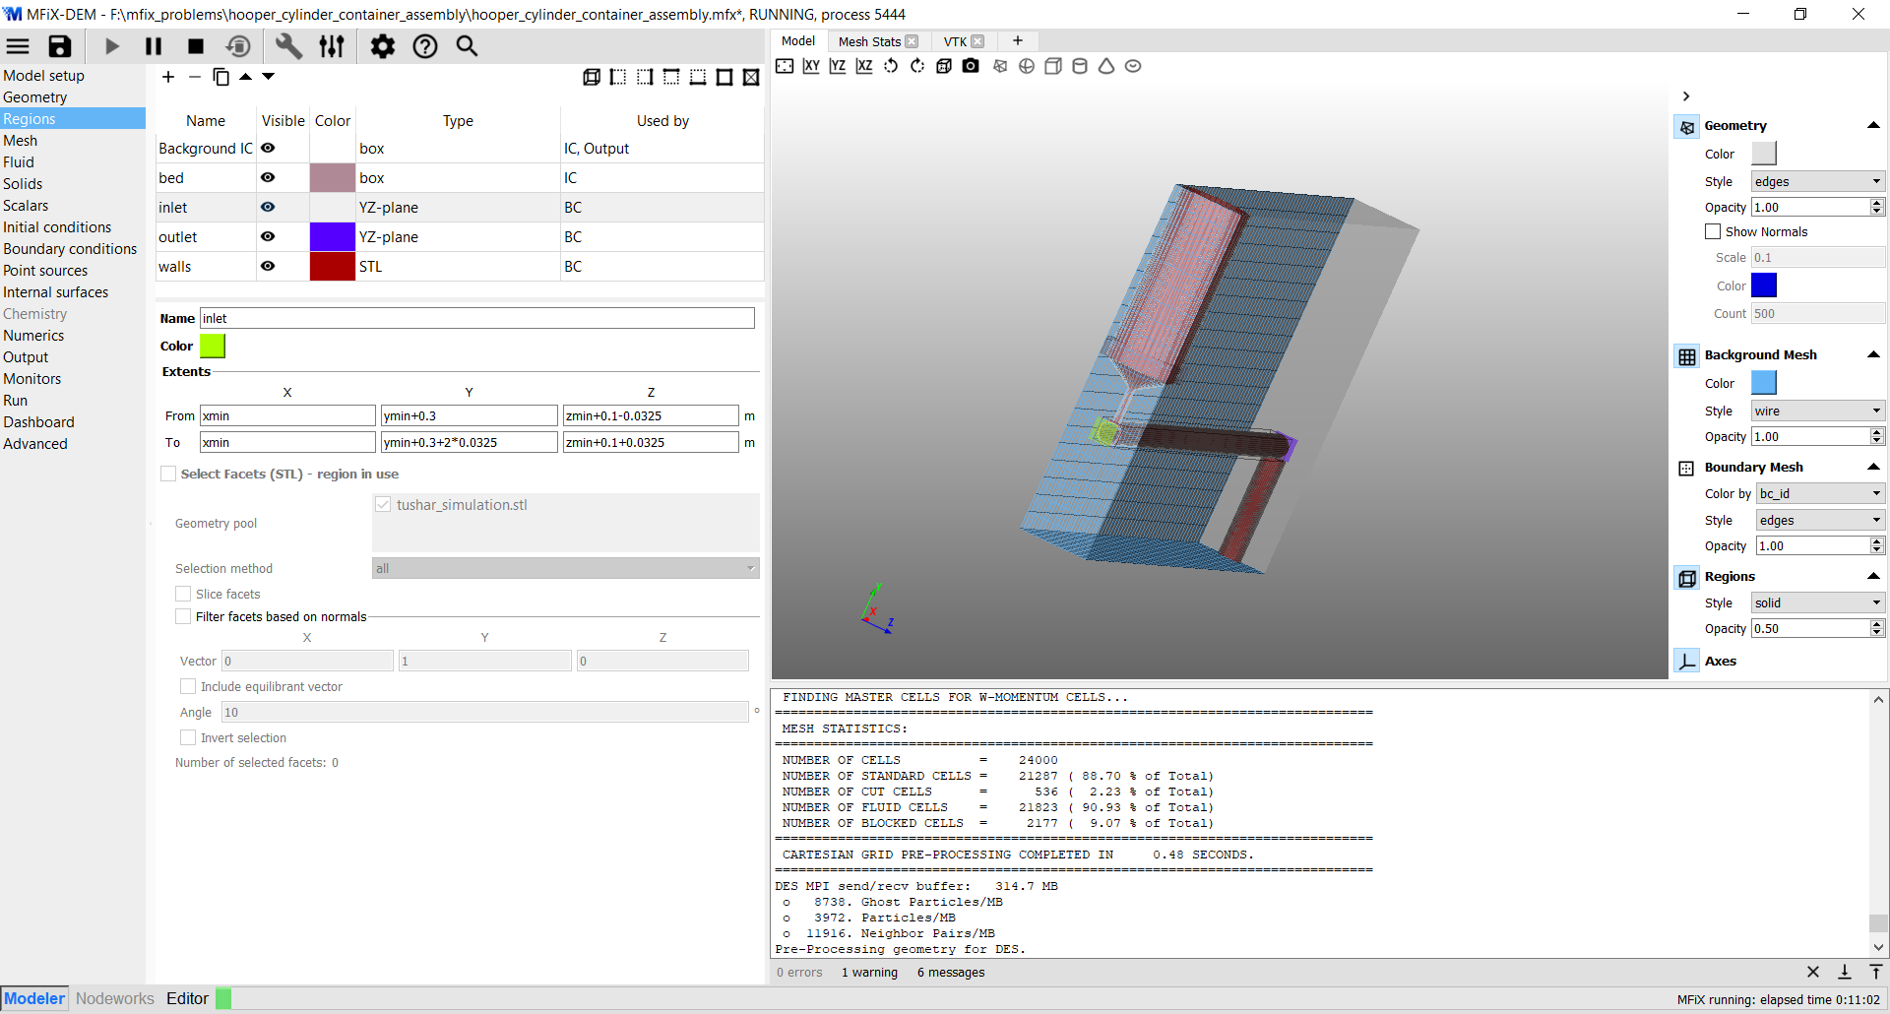The width and height of the screenshot is (1890, 1014).
Task: Open the wrench settings tool
Action: pyautogui.click(x=288, y=46)
